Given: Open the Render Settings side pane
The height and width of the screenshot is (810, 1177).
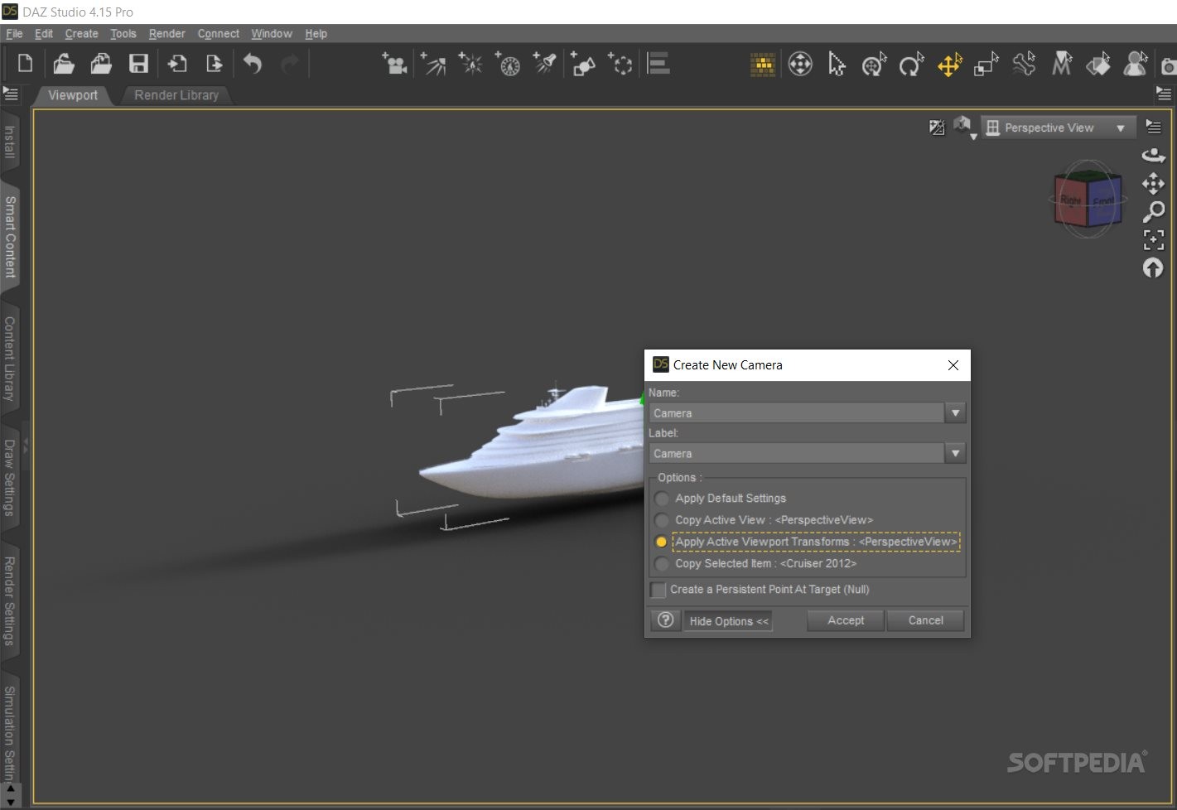Looking at the screenshot, I should click(x=10, y=601).
